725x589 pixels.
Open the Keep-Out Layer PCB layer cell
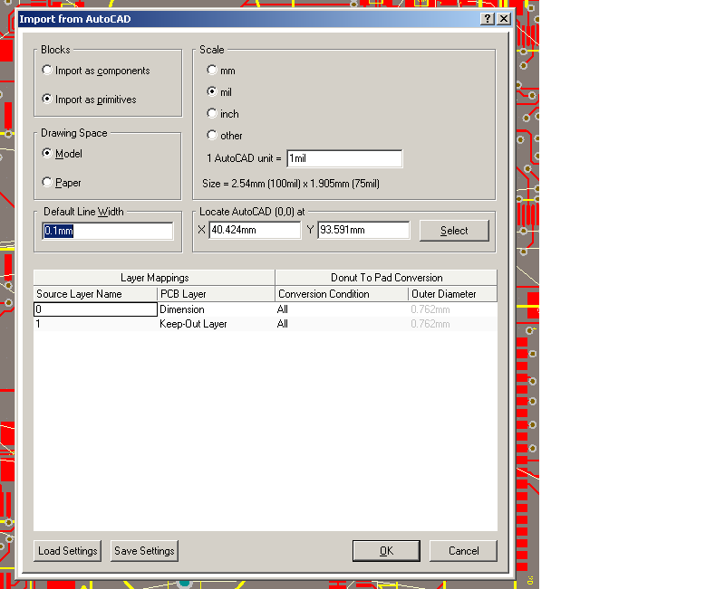tap(217, 324)
